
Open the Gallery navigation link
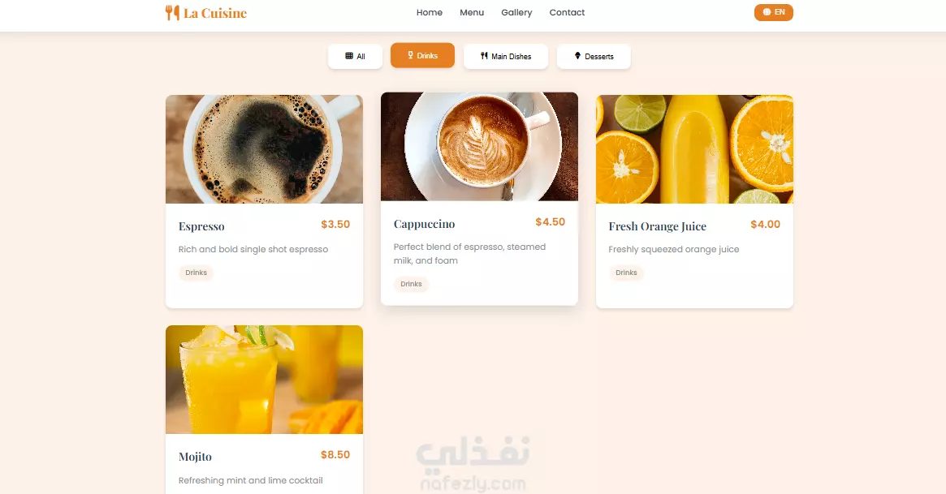[516, 13]
